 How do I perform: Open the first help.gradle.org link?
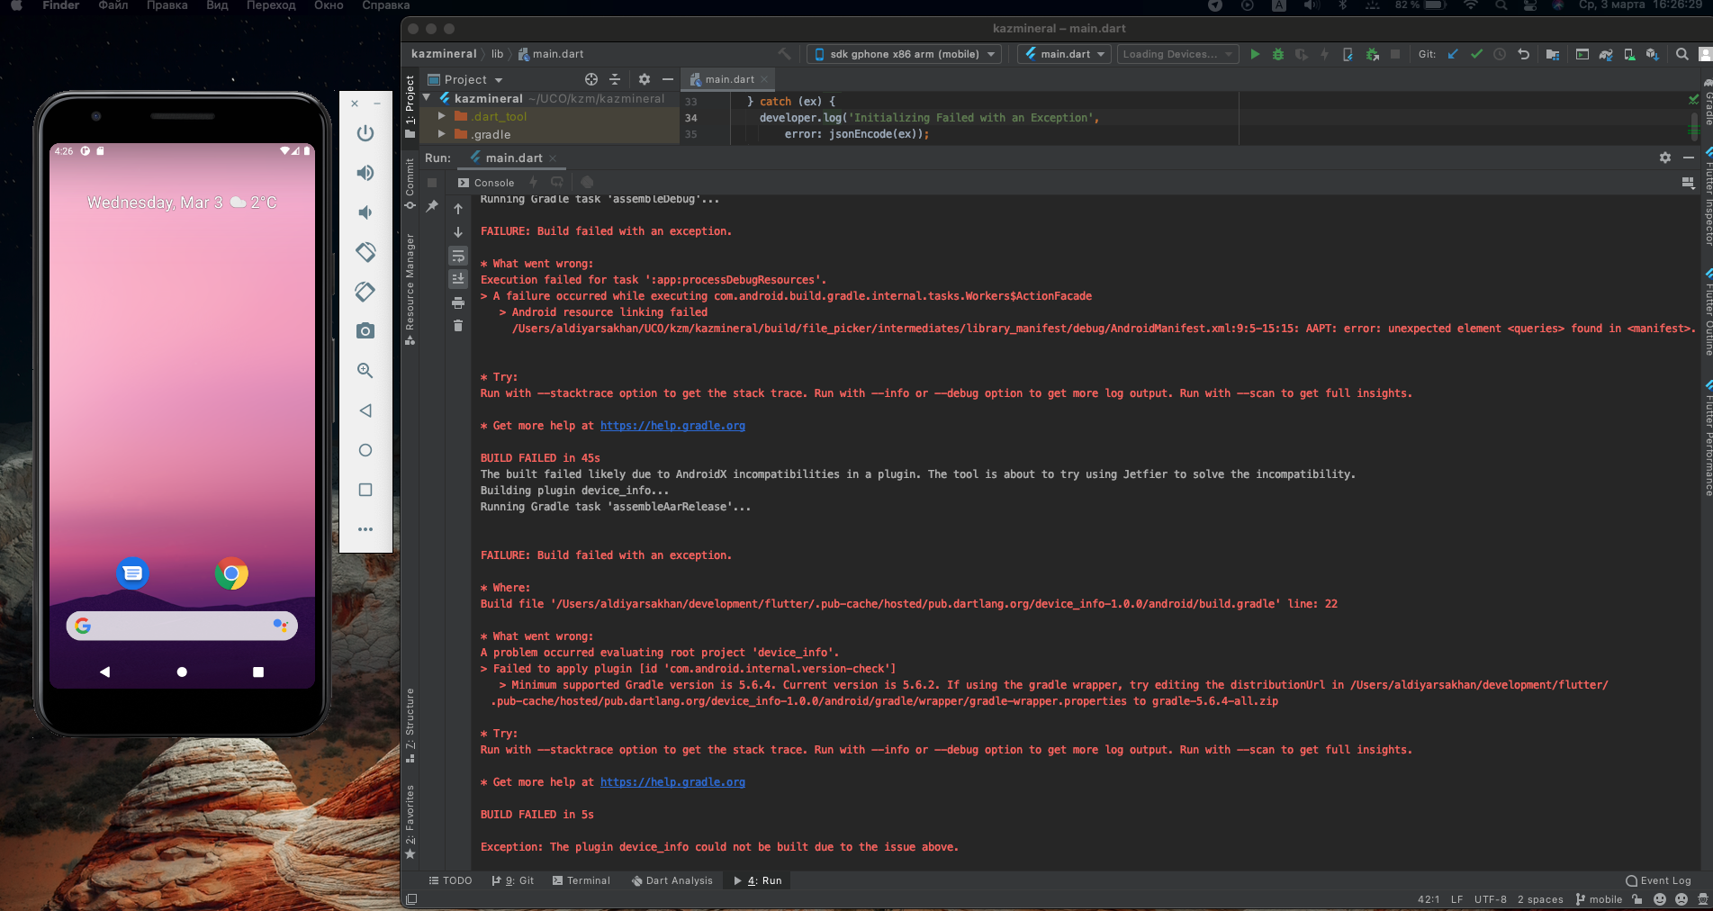[x=672, y=426]
